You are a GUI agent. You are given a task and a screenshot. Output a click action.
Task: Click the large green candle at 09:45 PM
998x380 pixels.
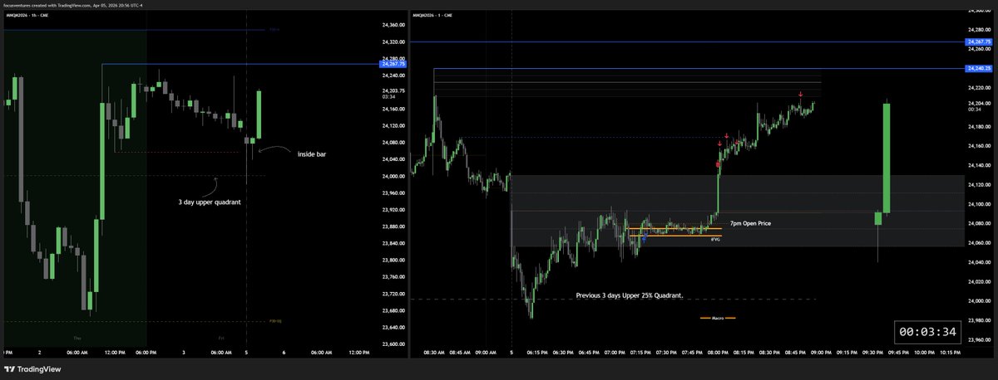pyautogui.click(x=887, y=158)
